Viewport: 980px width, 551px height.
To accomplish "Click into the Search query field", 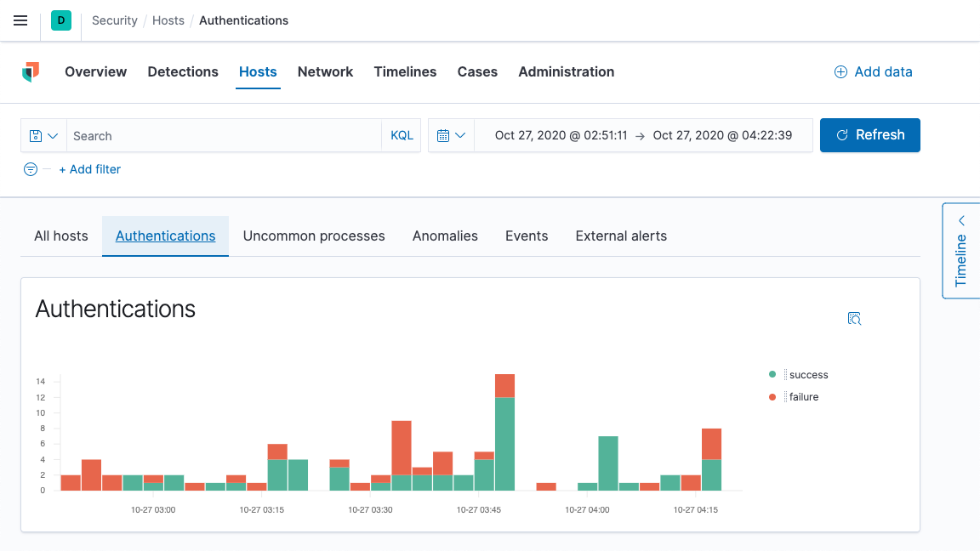I will (224, 135).
